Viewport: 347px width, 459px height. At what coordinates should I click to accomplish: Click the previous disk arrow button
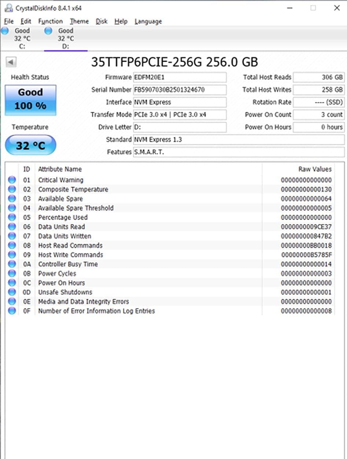[x=11, y=62]
